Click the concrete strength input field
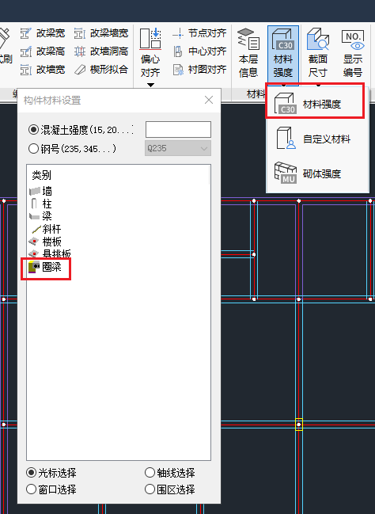 (178, 129)
